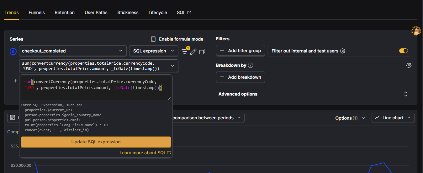
Task: Open the breakdown settings gear icon
Action: click(x=409, y=65)
